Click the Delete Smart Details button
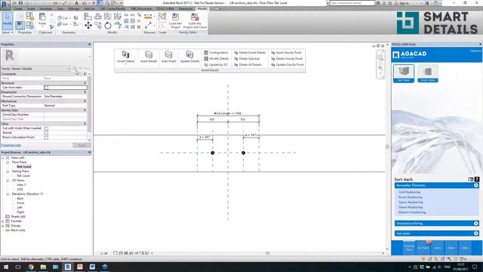 250,52
